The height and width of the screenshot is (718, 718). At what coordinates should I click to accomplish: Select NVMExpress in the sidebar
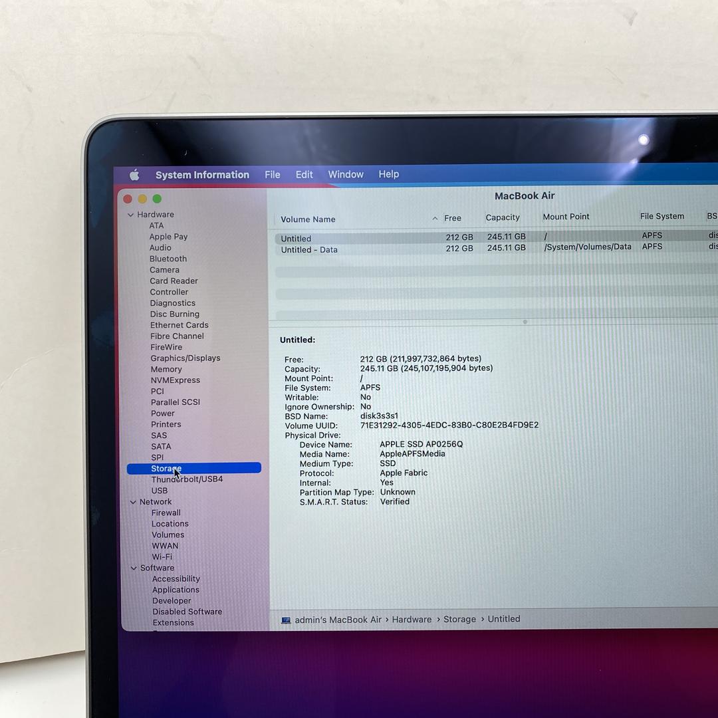point(176,380)
